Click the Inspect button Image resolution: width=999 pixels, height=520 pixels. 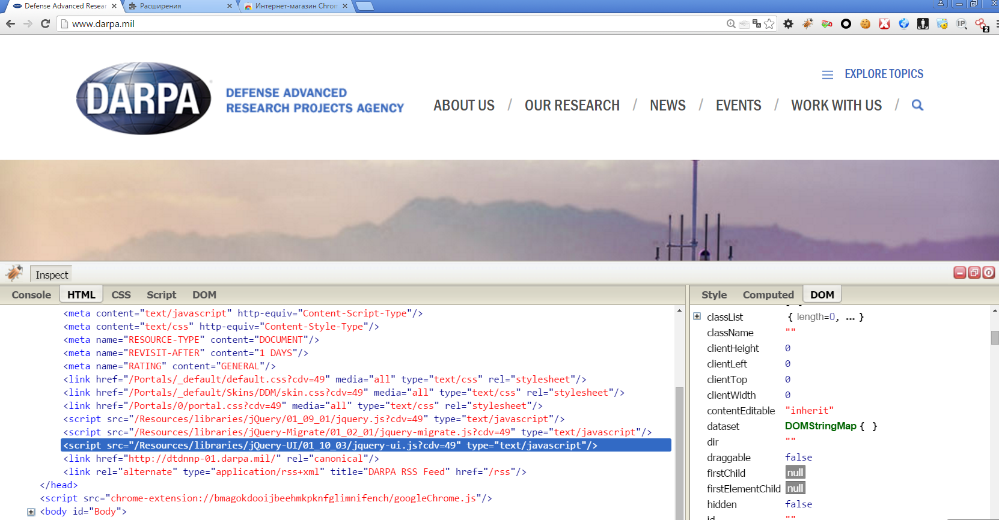tap(51, 274)
